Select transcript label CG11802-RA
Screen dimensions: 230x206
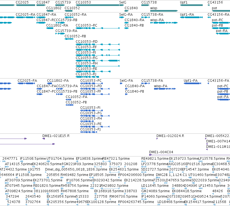point(57,25)
